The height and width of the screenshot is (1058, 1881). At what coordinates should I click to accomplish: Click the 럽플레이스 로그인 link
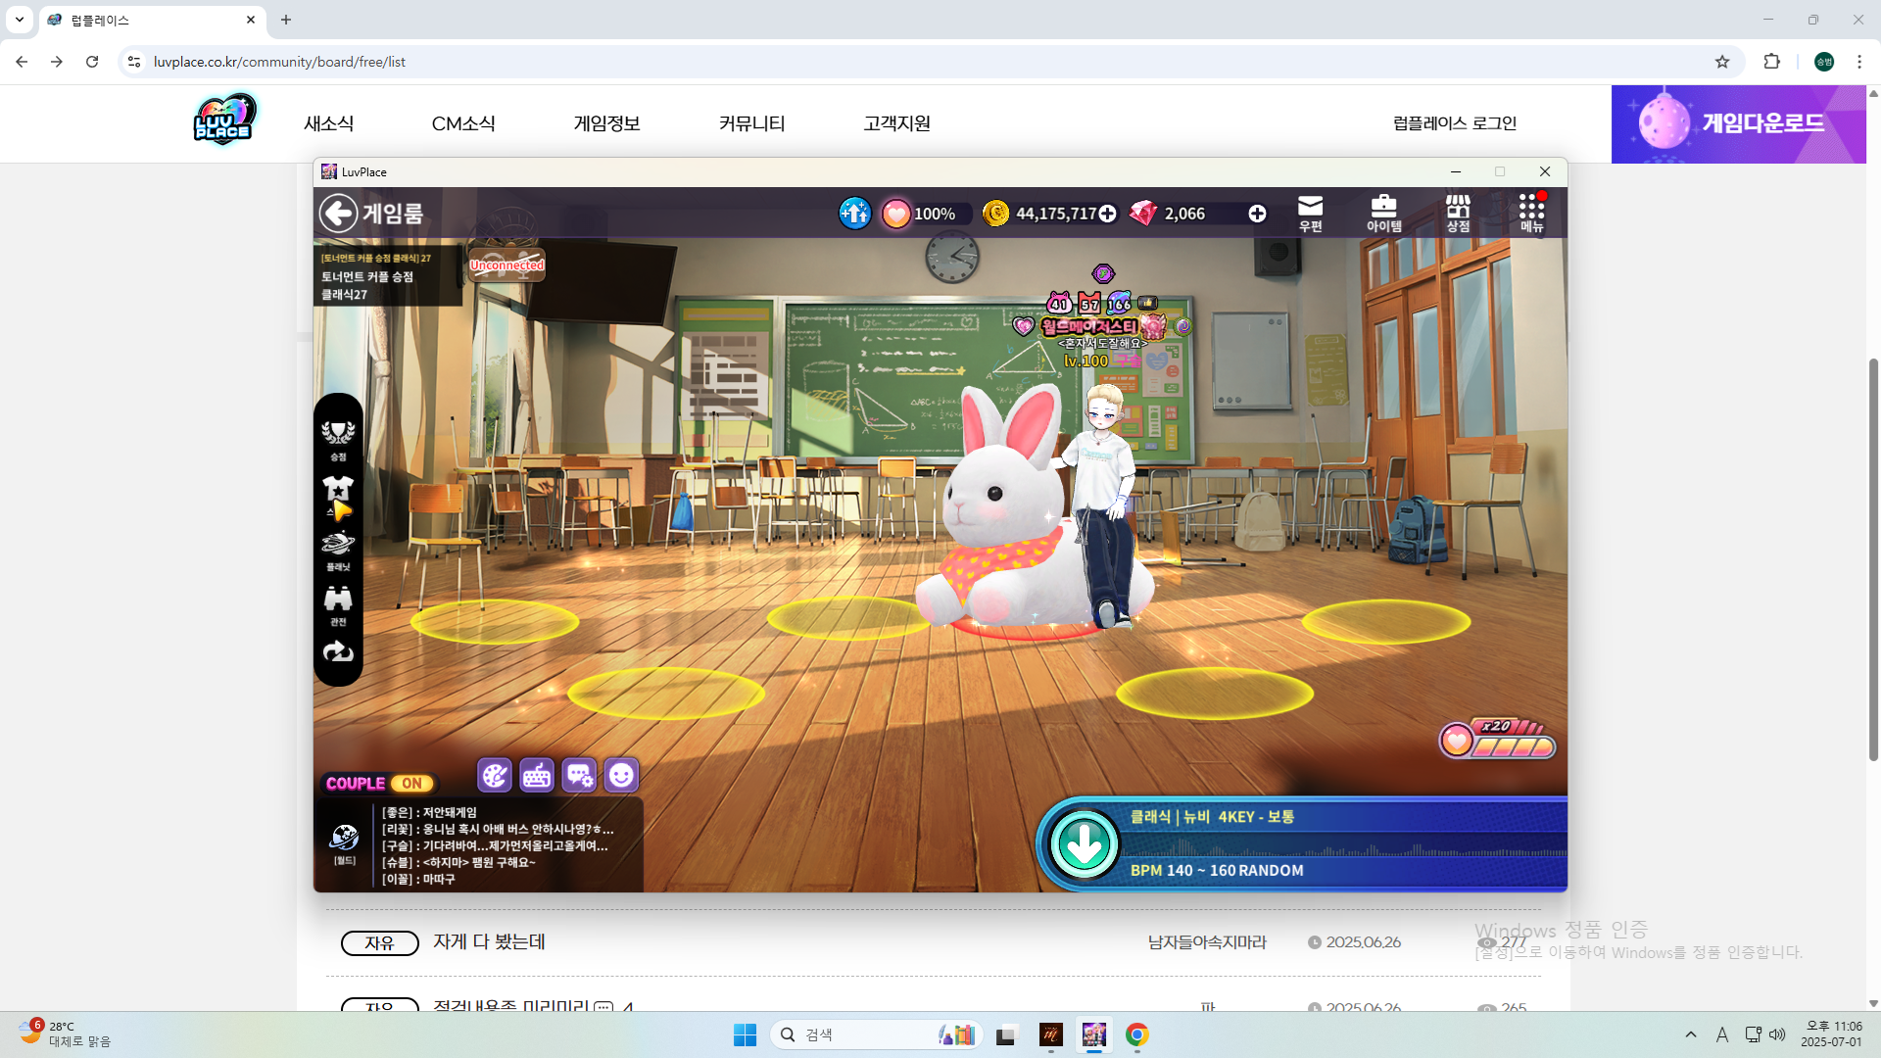[1455, 123]
